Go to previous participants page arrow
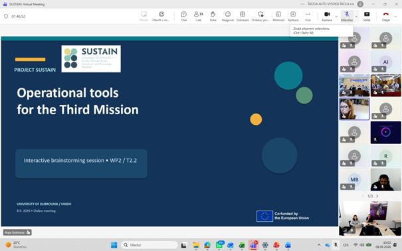This screenshot has width=402, height=251. pyautogui.click(x=363, y=196)
